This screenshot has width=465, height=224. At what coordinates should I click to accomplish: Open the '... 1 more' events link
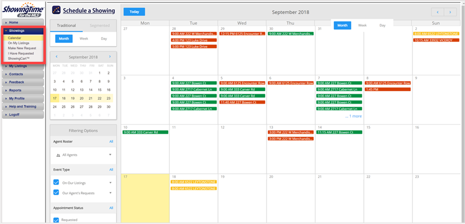(353, 116)
